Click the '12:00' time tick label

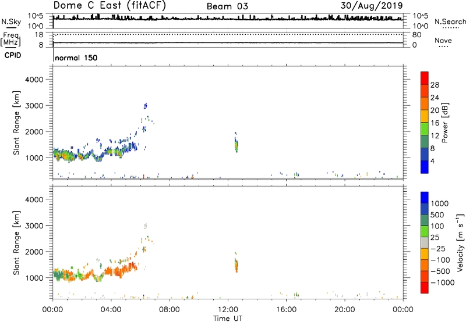tap(228, 310)
